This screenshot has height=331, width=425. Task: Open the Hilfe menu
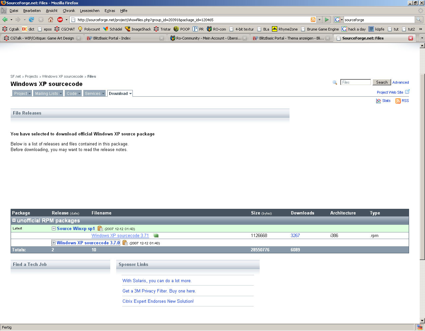124,11
